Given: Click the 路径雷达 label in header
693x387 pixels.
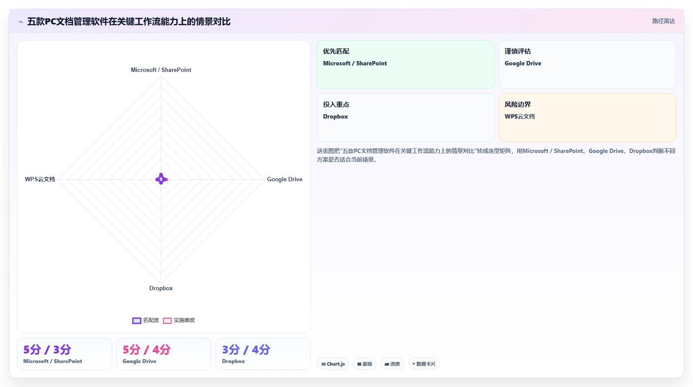Looking at the screenshot, I should coord(663,21).
